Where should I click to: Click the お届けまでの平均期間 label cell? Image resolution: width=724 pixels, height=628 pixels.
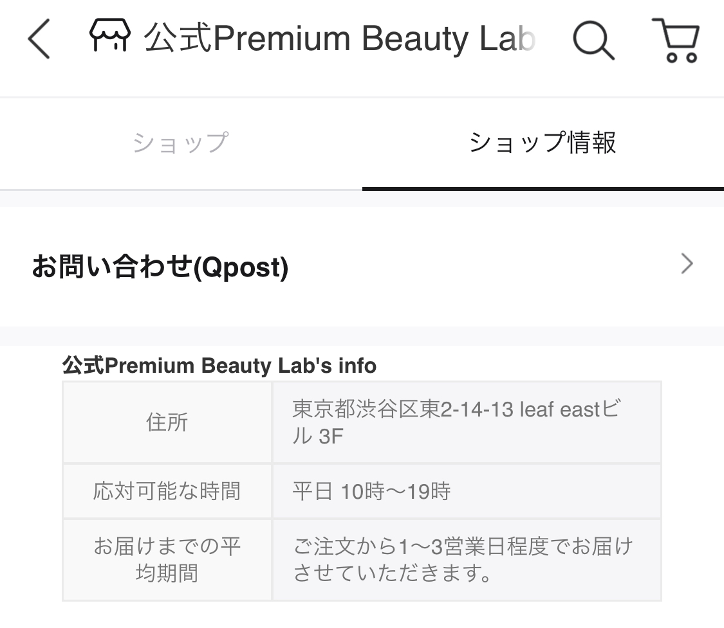[167, 560]
